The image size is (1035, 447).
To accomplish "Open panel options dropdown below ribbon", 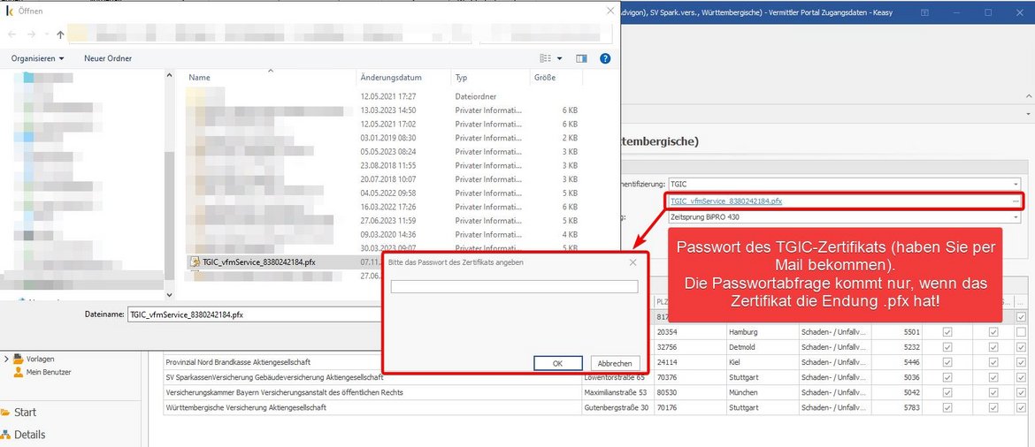I will (x=1029, y=113).
